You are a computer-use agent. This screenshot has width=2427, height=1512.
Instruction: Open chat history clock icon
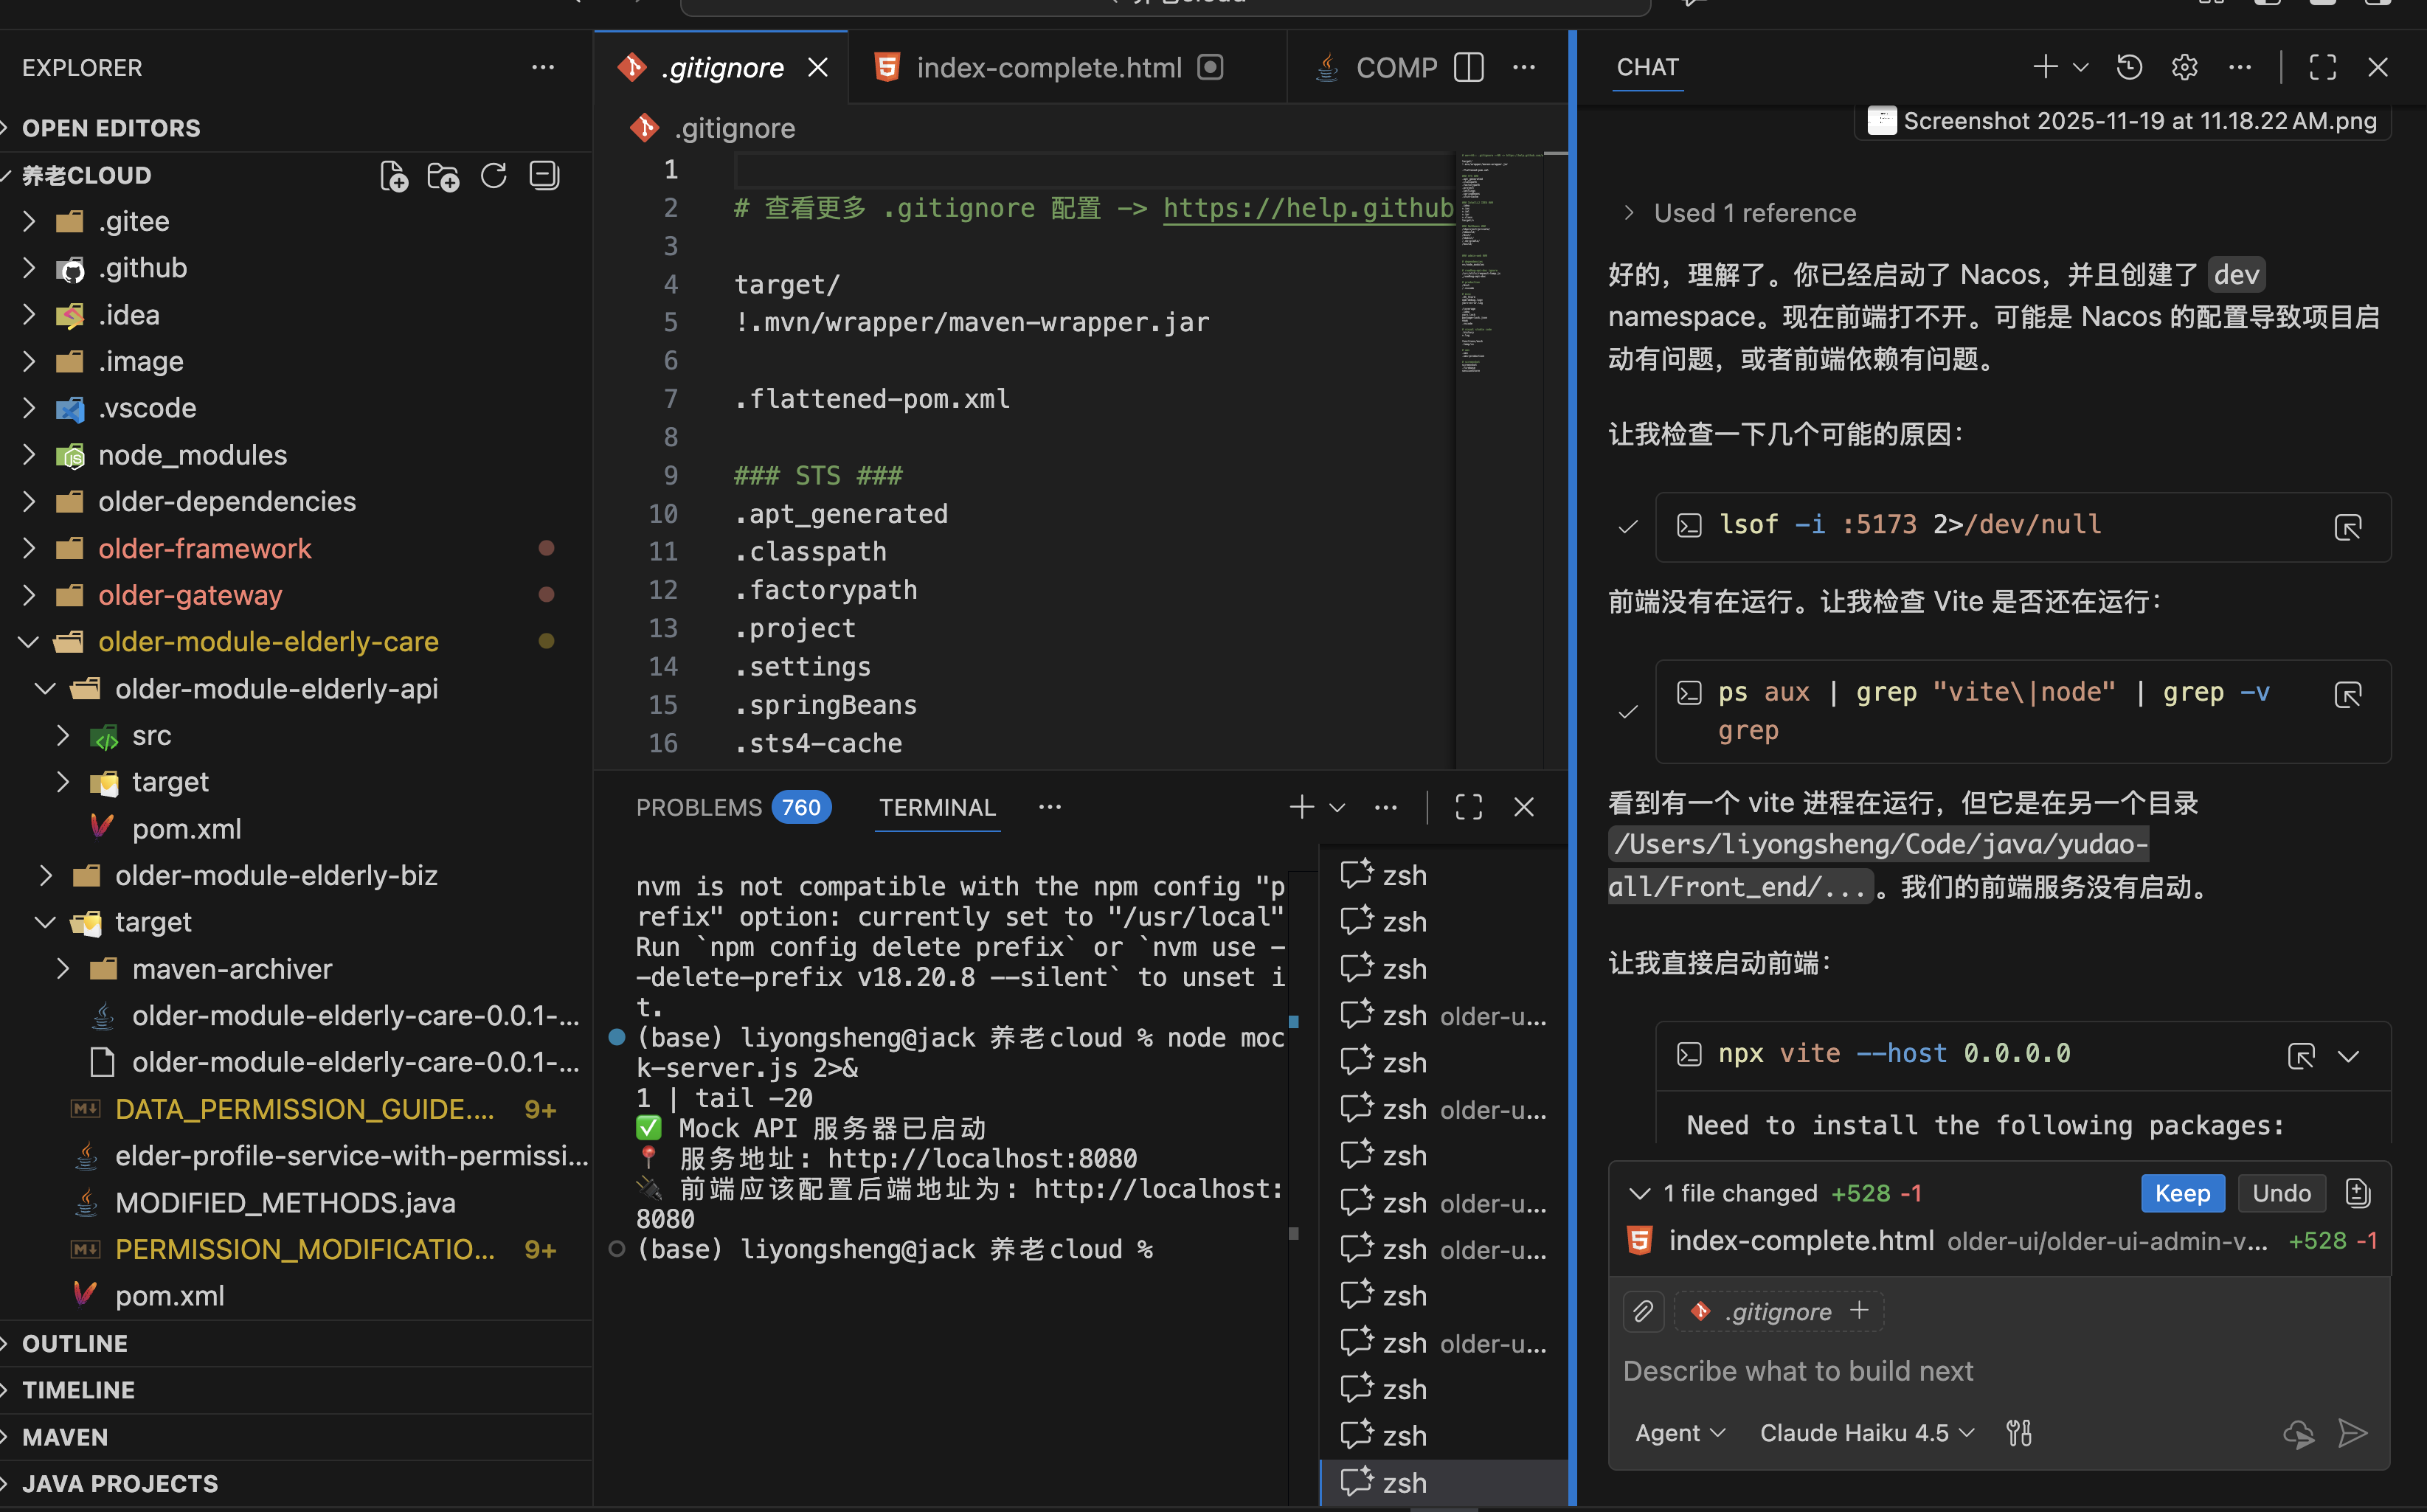click(x=2129, y=67)
